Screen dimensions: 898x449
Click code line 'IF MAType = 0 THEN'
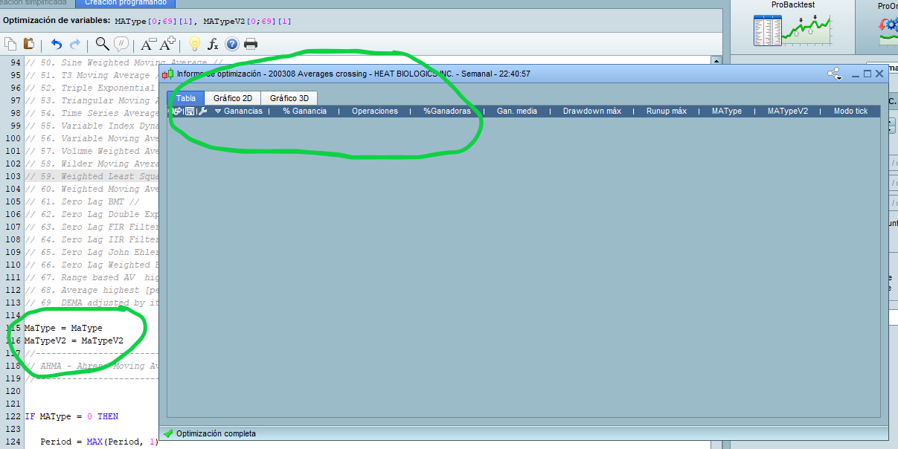click(71, 416)
